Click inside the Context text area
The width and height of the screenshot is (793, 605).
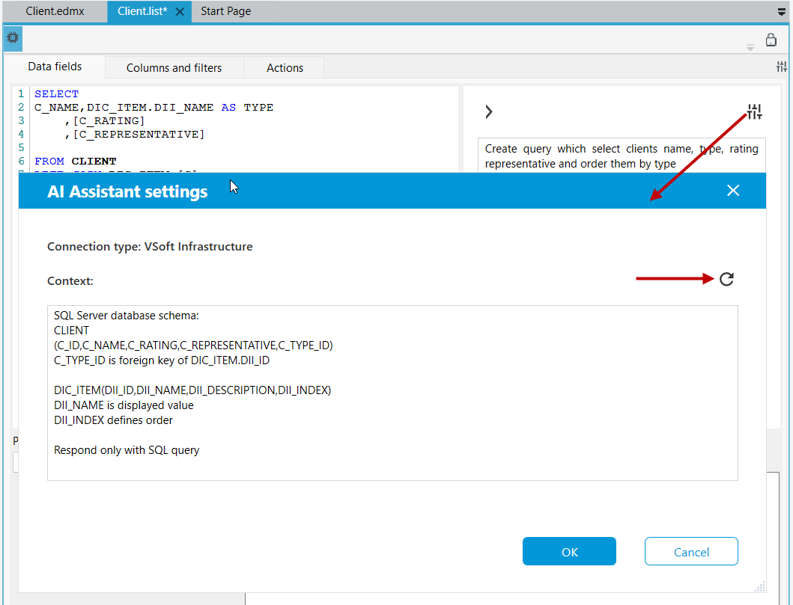coord(392,393)
